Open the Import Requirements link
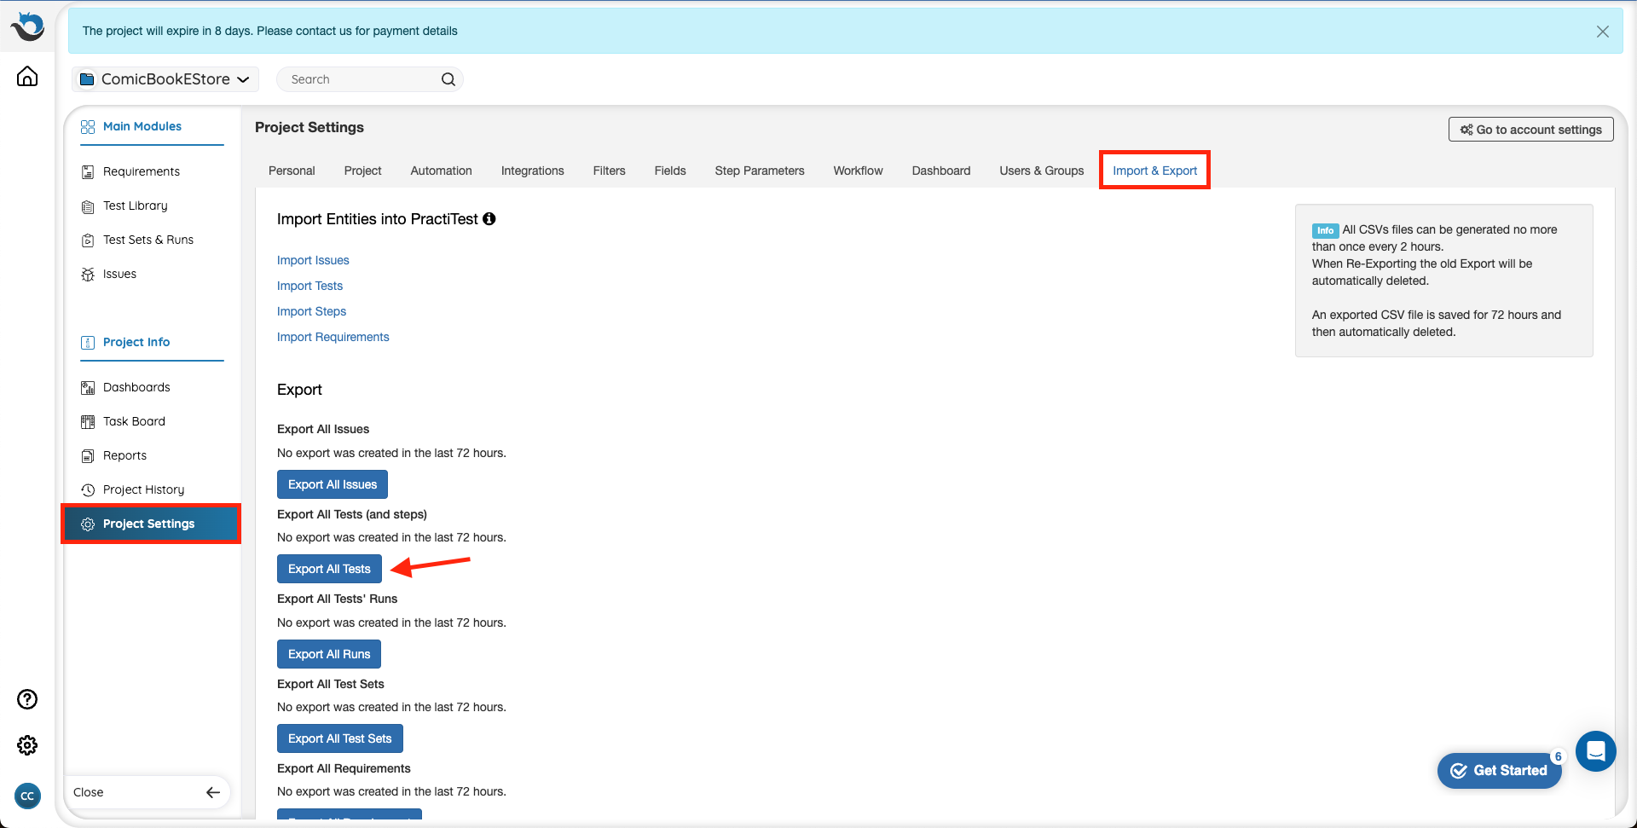The height and width of the screenshot is (828, 1637). click(x=333, y=337)
